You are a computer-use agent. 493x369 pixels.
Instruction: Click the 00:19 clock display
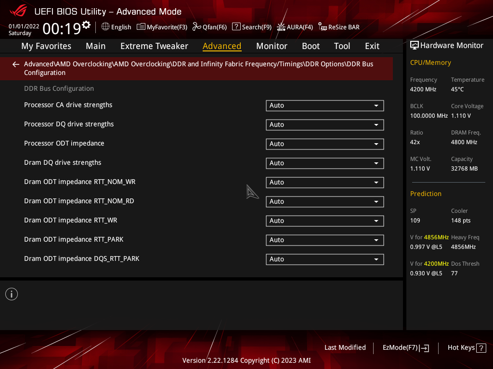click(62, 29)
